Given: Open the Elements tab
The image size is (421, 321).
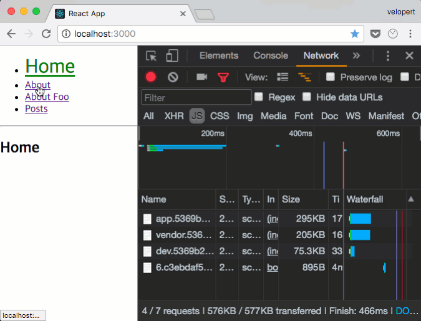Looking at the screenshot, I should (219, 55).
